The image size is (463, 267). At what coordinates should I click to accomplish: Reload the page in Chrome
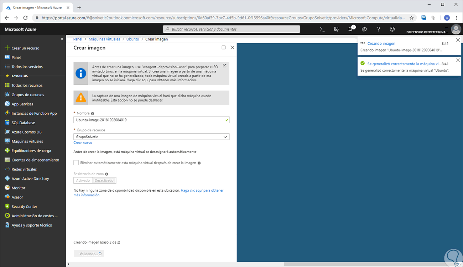(25, 17)
